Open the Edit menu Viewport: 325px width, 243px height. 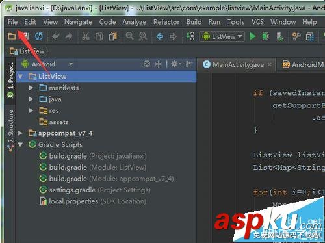30,22
